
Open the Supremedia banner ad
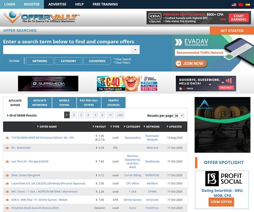(48, 84)
